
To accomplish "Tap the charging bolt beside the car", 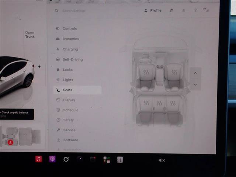I will 39,66.
